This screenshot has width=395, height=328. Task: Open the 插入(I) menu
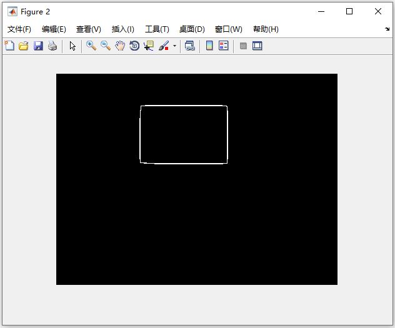tap(123, 29)
